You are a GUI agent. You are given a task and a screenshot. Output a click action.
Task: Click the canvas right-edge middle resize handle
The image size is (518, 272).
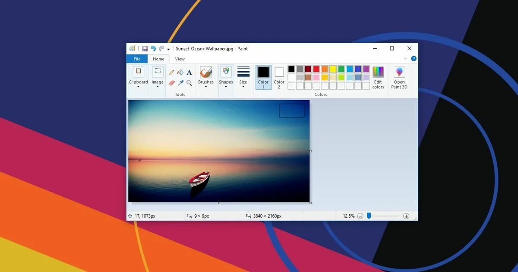(310, 151)
